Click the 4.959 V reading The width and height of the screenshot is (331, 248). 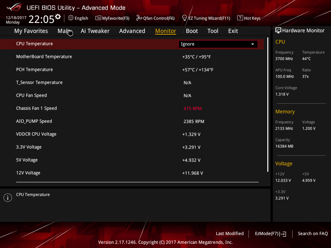[309, 181]
